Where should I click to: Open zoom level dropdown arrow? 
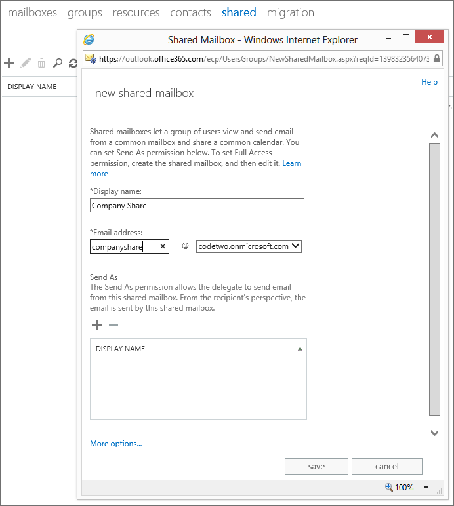click(x=426, y=488)
